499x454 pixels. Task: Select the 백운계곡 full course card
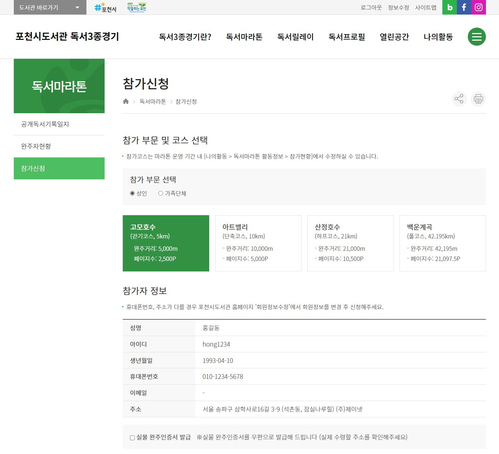442,243
